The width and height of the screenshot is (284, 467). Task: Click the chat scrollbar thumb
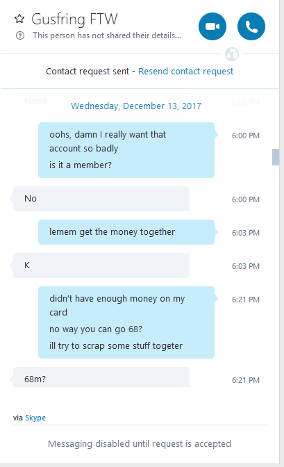tap(276, 156)
